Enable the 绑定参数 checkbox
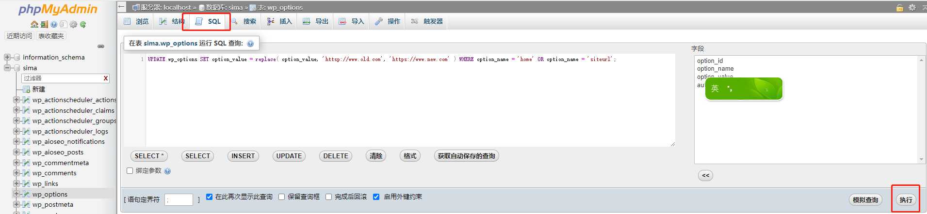The height and width of the screenshot is (214, 927). click(x=130, y=171)
